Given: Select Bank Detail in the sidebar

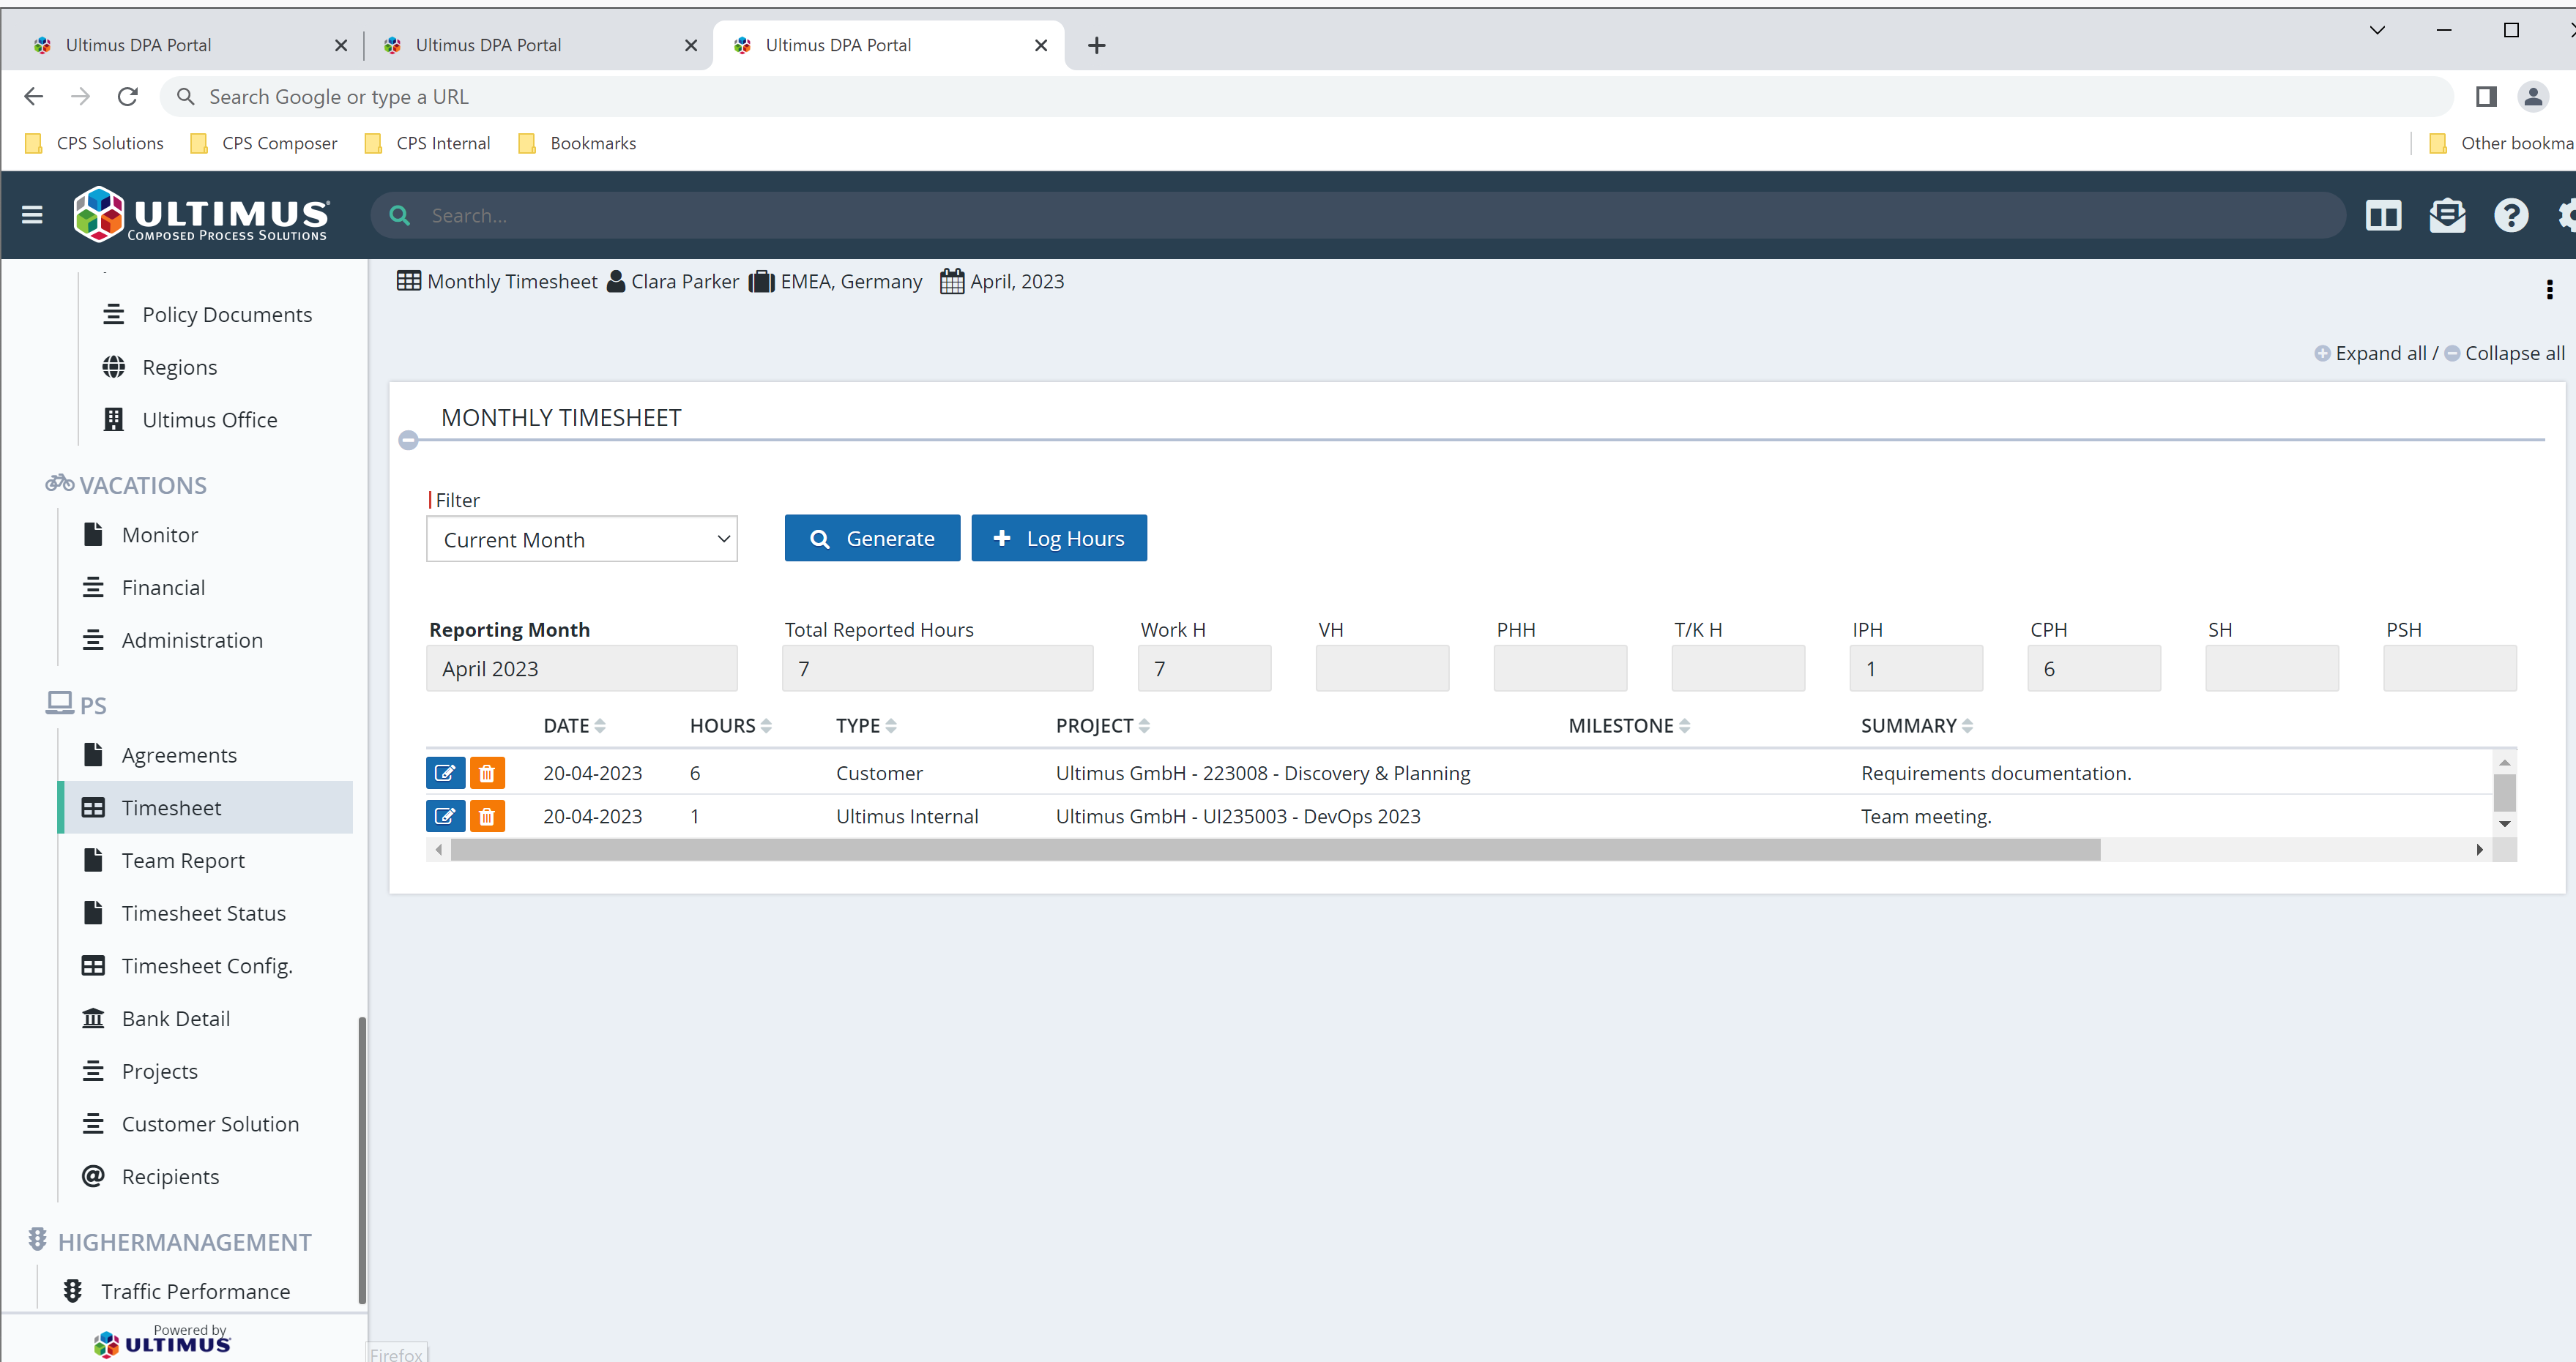Looking at the screenshot, I should [176, 1017].
